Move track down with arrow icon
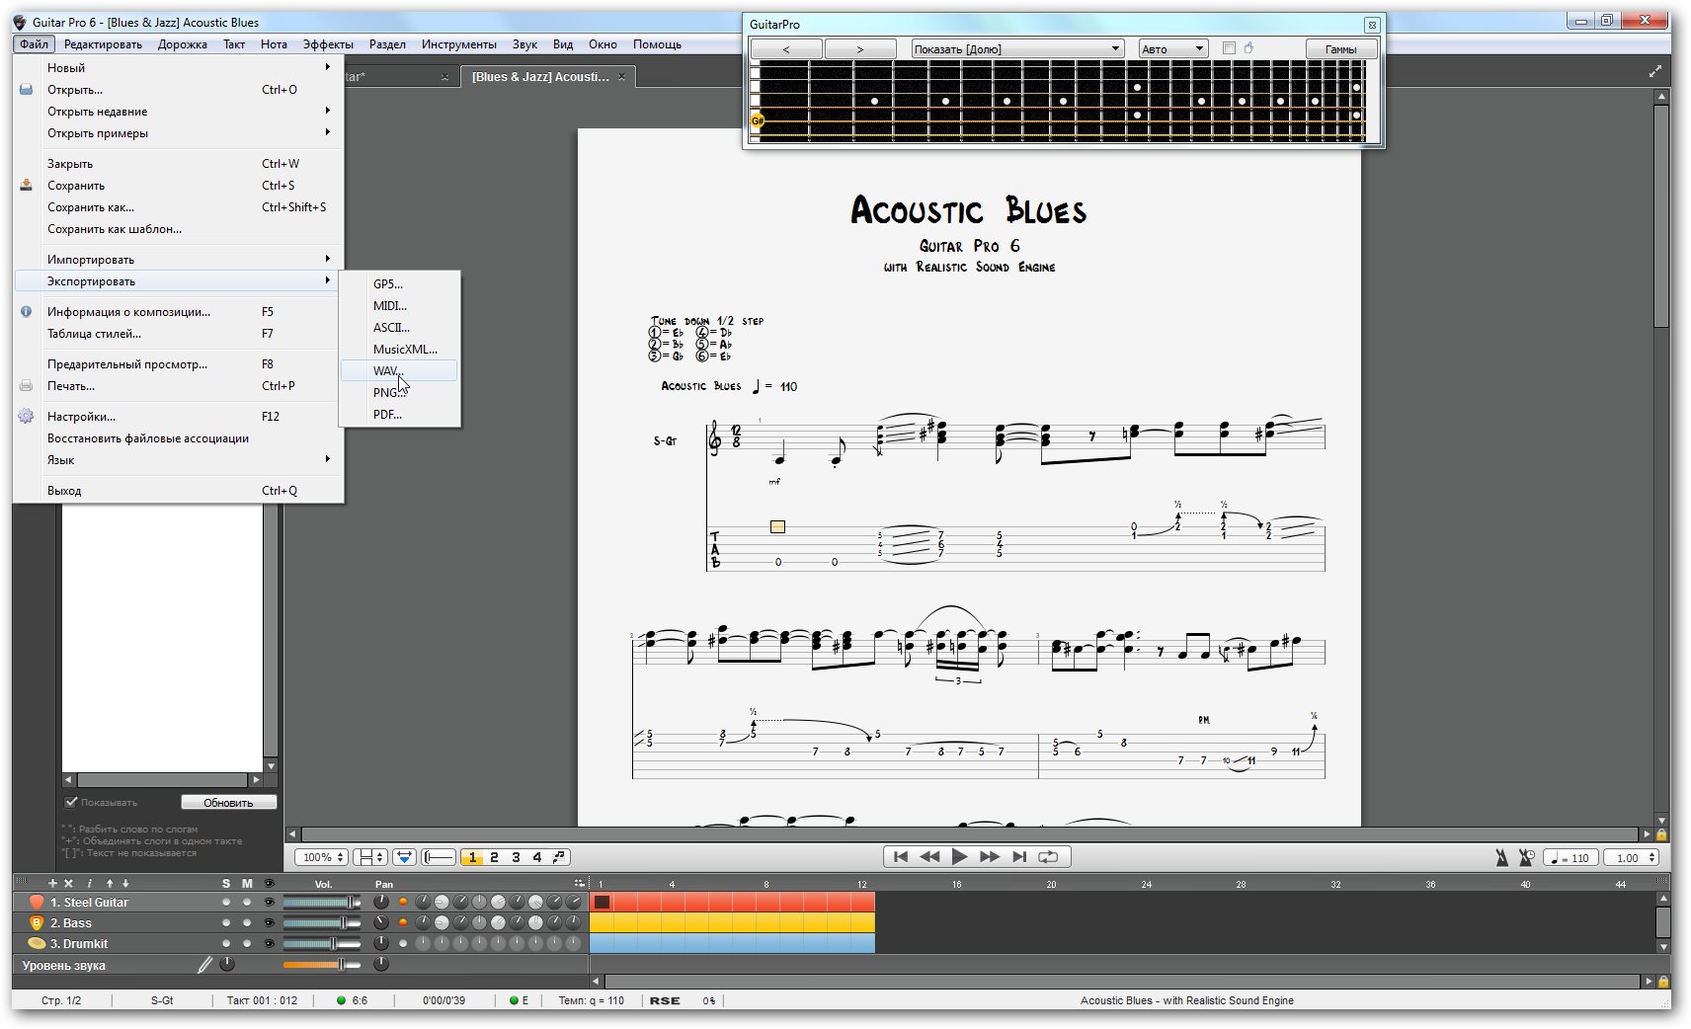The image size is (1691, 1029). pos(125,883)
